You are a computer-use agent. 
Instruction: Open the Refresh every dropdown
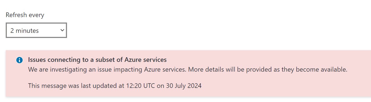pos(36,30)
